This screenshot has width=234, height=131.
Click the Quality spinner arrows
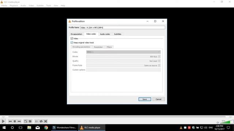click(x=159, y=61)
